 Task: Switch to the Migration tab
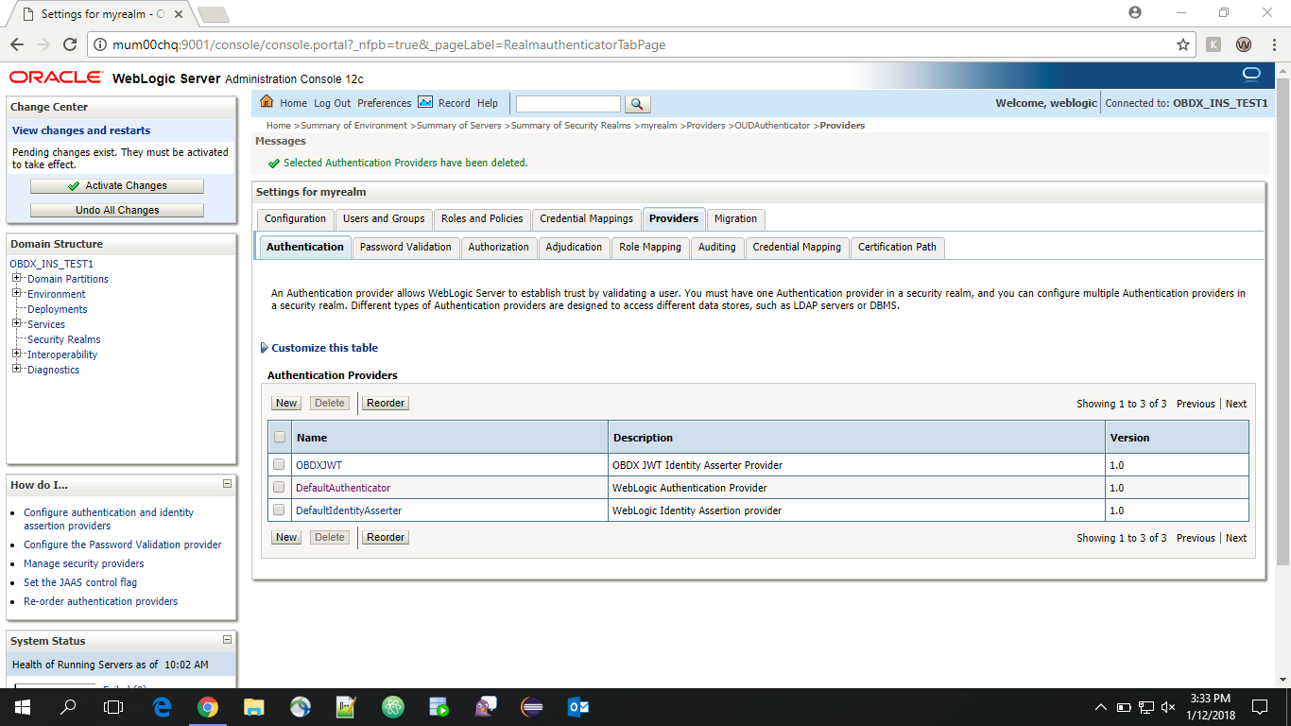click(x=735, y=218)
